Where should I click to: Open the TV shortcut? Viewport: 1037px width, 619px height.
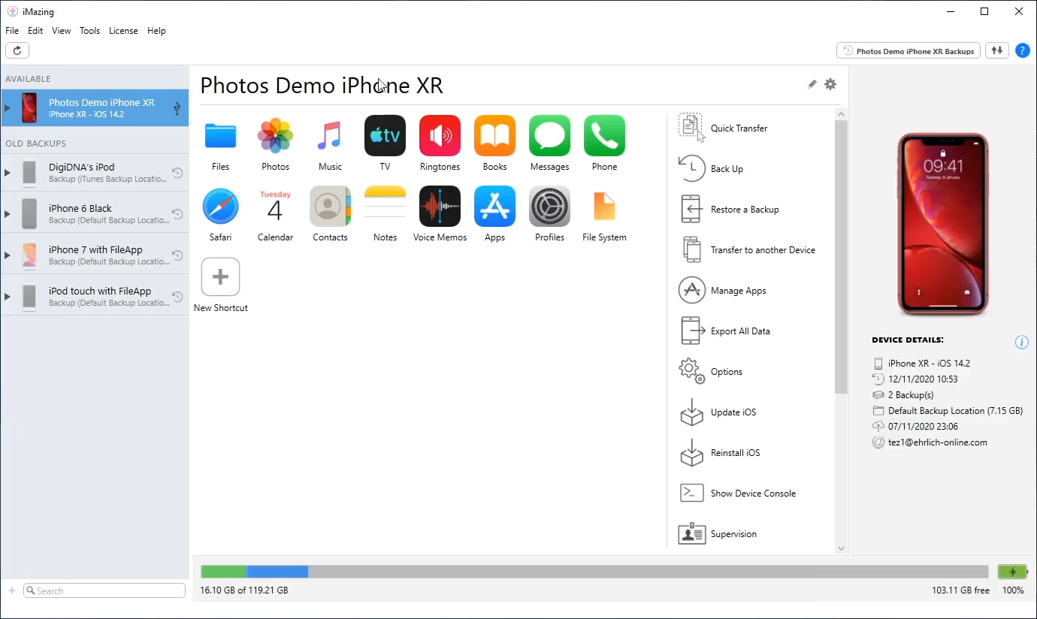(385, 136)
